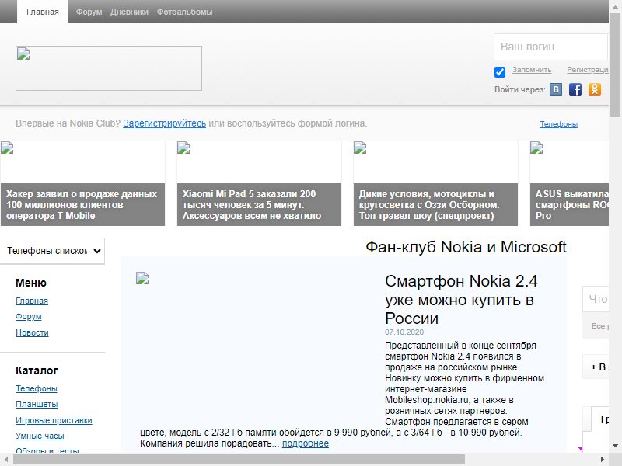Open the Смартфон Nokia 2.4 article headline
Screen dimensions: 622x466
tap(461, 300)
